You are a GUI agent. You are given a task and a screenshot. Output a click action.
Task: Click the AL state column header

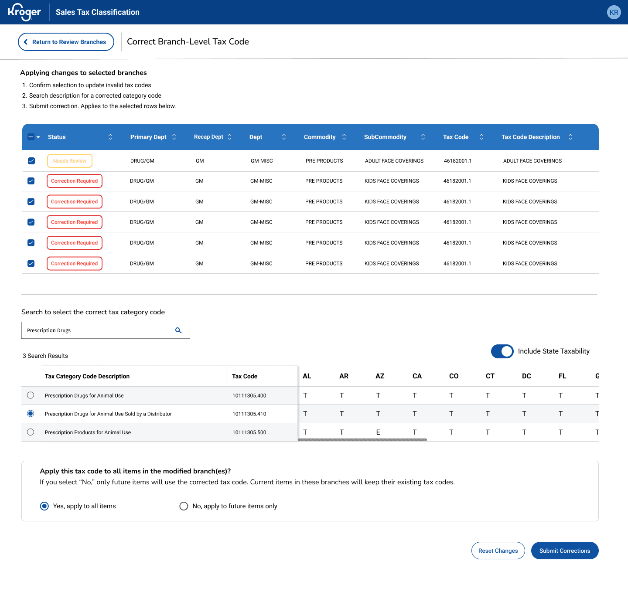click(x=307, y=376)
